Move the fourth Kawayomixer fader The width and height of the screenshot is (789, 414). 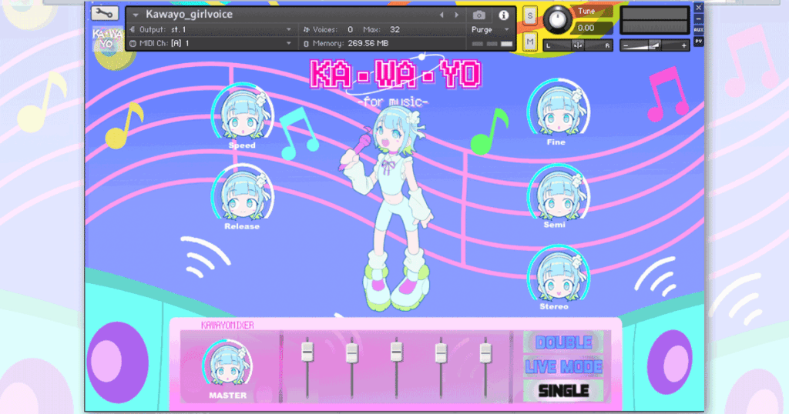click(x=441, y=352)
